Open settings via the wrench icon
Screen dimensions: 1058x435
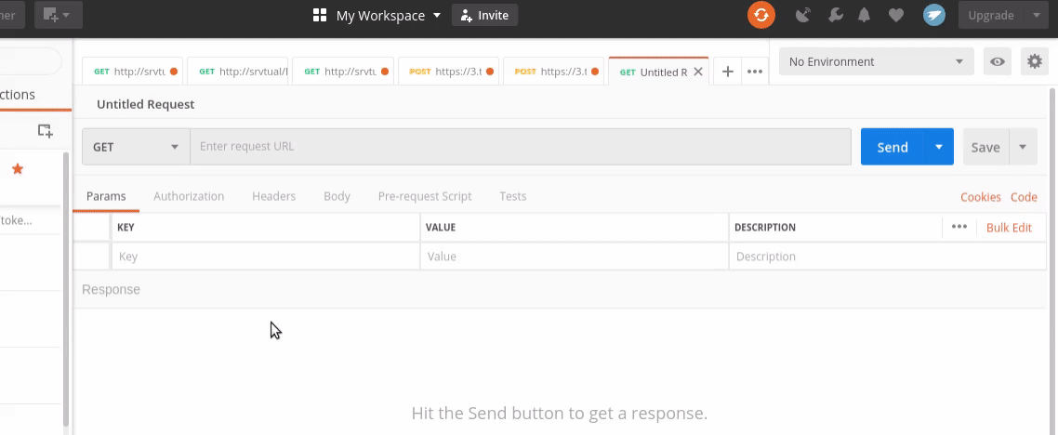coord(835,15)
